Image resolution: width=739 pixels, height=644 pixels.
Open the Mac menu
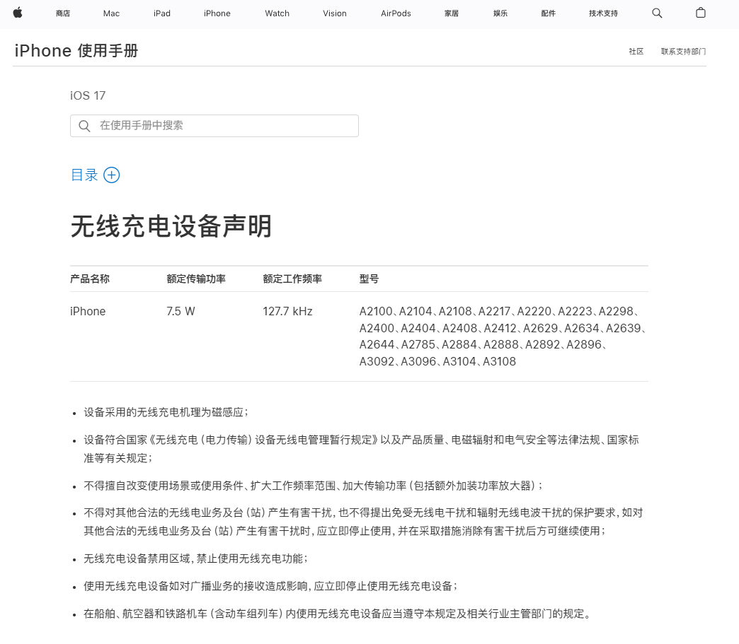pyautogui.click(x=111, y=13)
